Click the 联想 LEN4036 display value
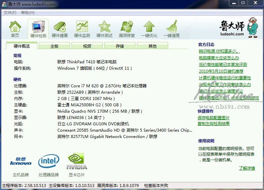Image resolution: width=264 pixels, height=190 pixels. point(81,118)
